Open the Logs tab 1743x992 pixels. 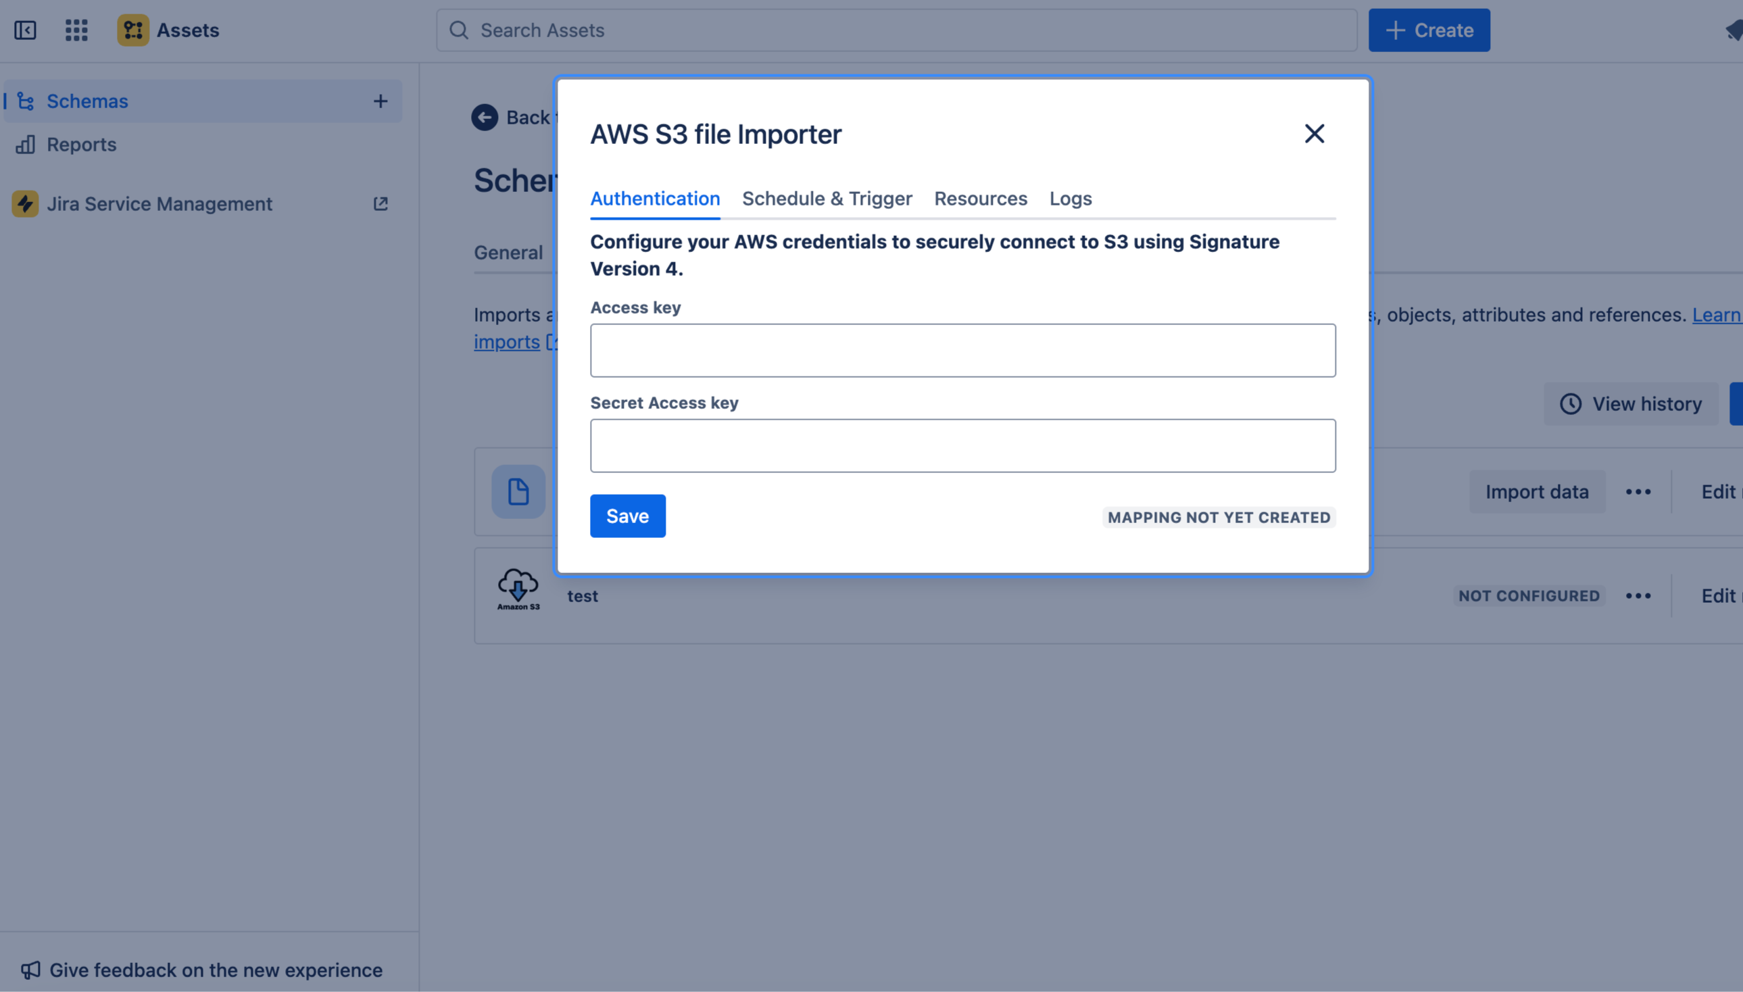pyautogui.click(x=1070, y=198)
